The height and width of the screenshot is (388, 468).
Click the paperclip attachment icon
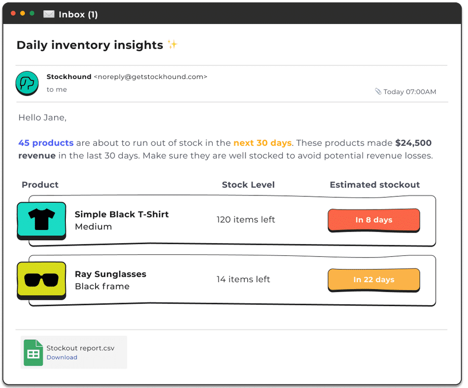378,91
